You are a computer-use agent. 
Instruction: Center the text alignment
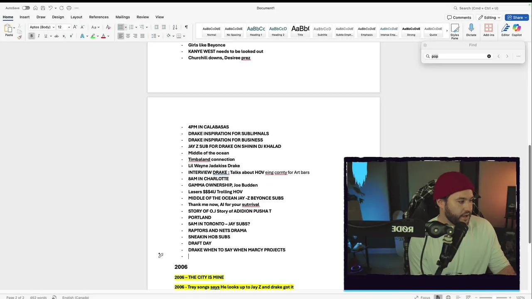click(128, 36)
